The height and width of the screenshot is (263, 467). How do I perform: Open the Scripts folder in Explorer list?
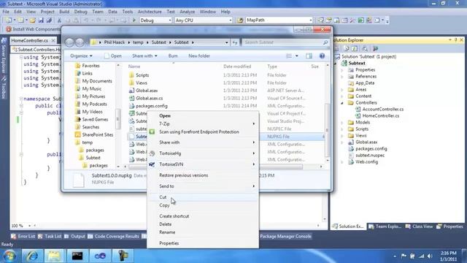142,75
